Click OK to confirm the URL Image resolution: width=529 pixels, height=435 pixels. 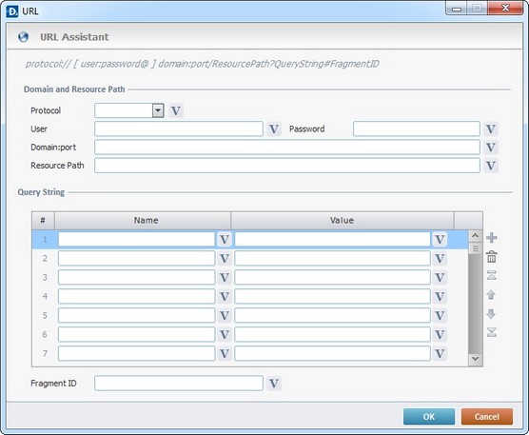(x=429, y=417)
